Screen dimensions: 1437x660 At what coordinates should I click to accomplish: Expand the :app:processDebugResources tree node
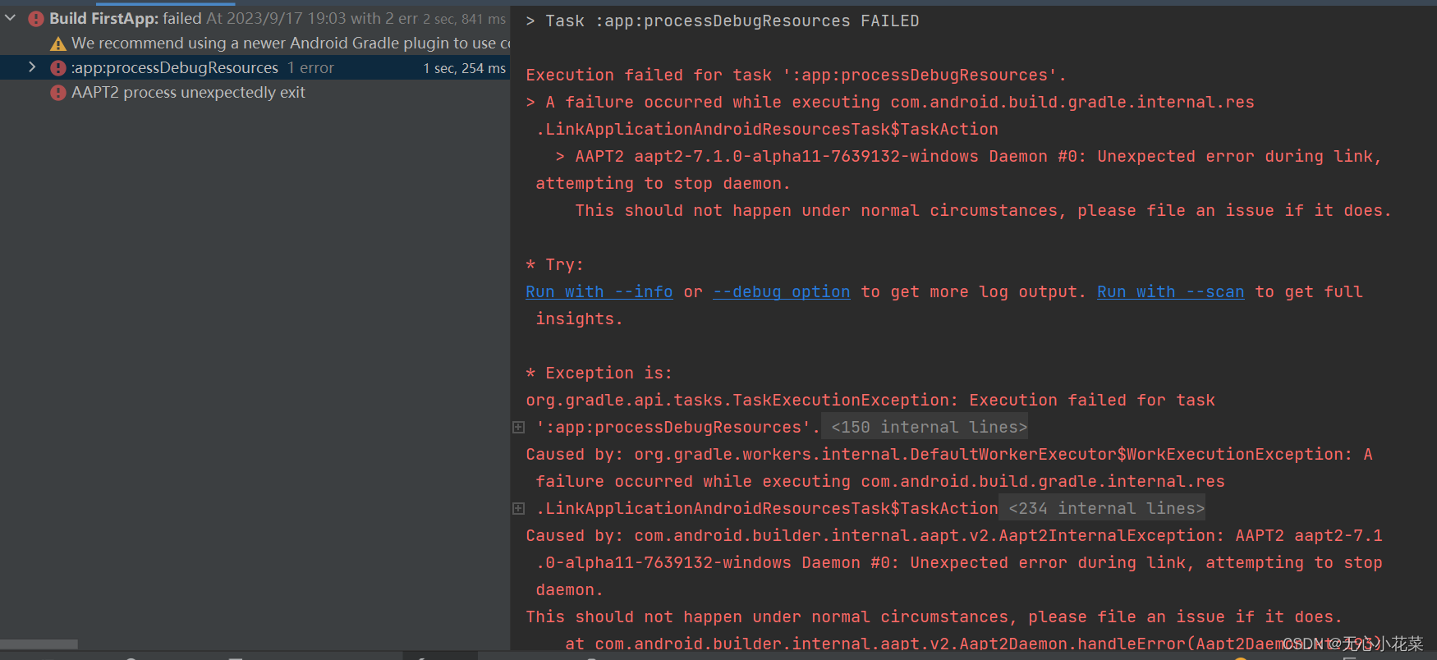(32, 67)
